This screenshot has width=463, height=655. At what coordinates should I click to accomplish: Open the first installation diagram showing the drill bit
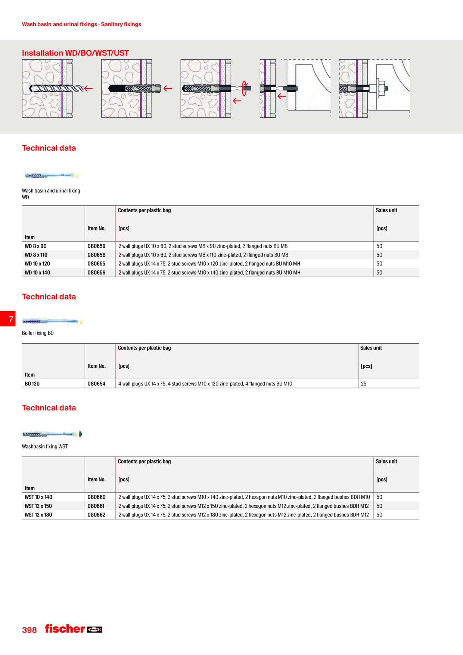pos(57,89)
